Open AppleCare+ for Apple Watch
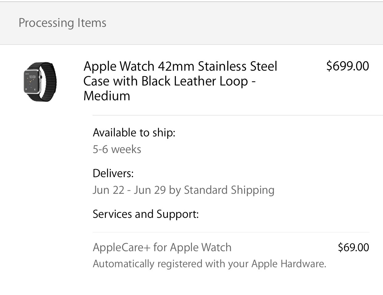383x295 pixels. (162, 247)
